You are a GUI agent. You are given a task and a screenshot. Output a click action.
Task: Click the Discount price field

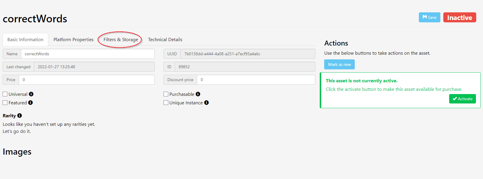(x=256, y=80)
